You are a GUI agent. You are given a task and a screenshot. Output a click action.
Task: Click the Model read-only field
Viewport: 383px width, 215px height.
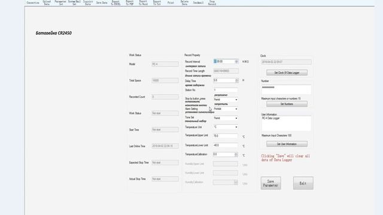coord(165,64)
